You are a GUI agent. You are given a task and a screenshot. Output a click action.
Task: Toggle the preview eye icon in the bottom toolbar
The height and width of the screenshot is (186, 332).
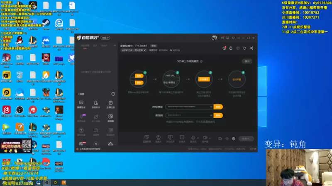click(227, 138)
